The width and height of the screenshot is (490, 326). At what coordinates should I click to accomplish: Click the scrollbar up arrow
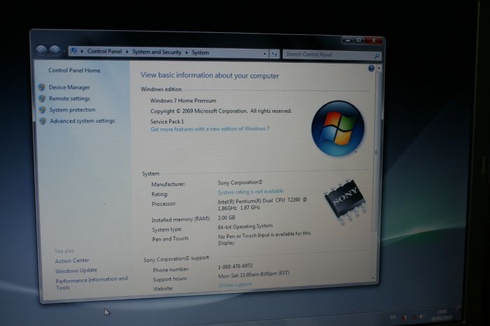(x=379, y=68)
